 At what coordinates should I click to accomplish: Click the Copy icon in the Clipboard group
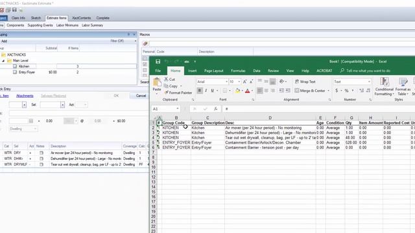coord(166,86)
